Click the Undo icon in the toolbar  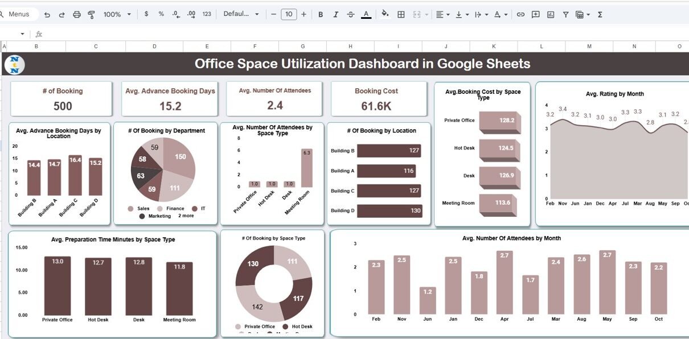tap(47, 14)
